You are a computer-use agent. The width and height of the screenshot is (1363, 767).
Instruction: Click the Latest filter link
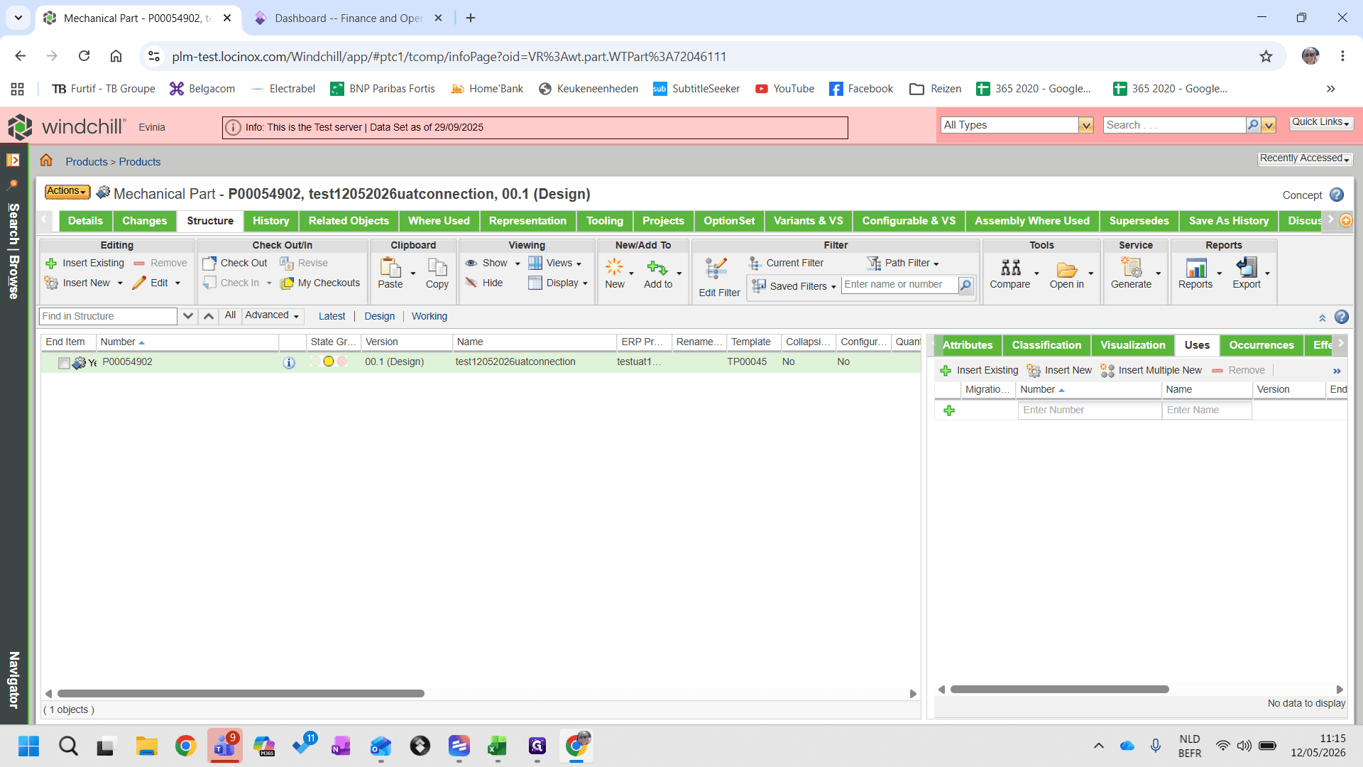click(332, 317)
